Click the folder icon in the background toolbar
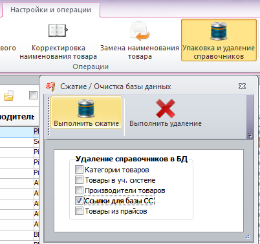Screen dimensions: 260x244 click(x=9, y=96)
